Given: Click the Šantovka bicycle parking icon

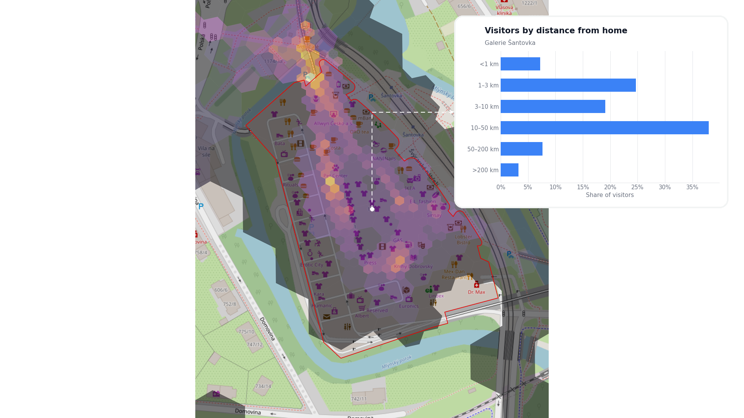Looking at the screenshot, I should pyautogui.click(x=372, y=98).
